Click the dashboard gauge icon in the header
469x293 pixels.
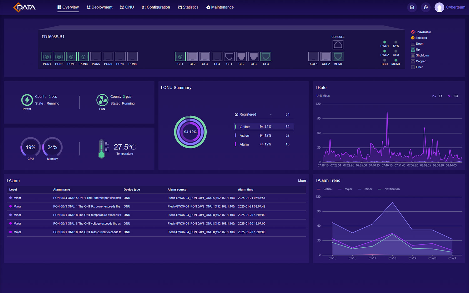(426, 7)
